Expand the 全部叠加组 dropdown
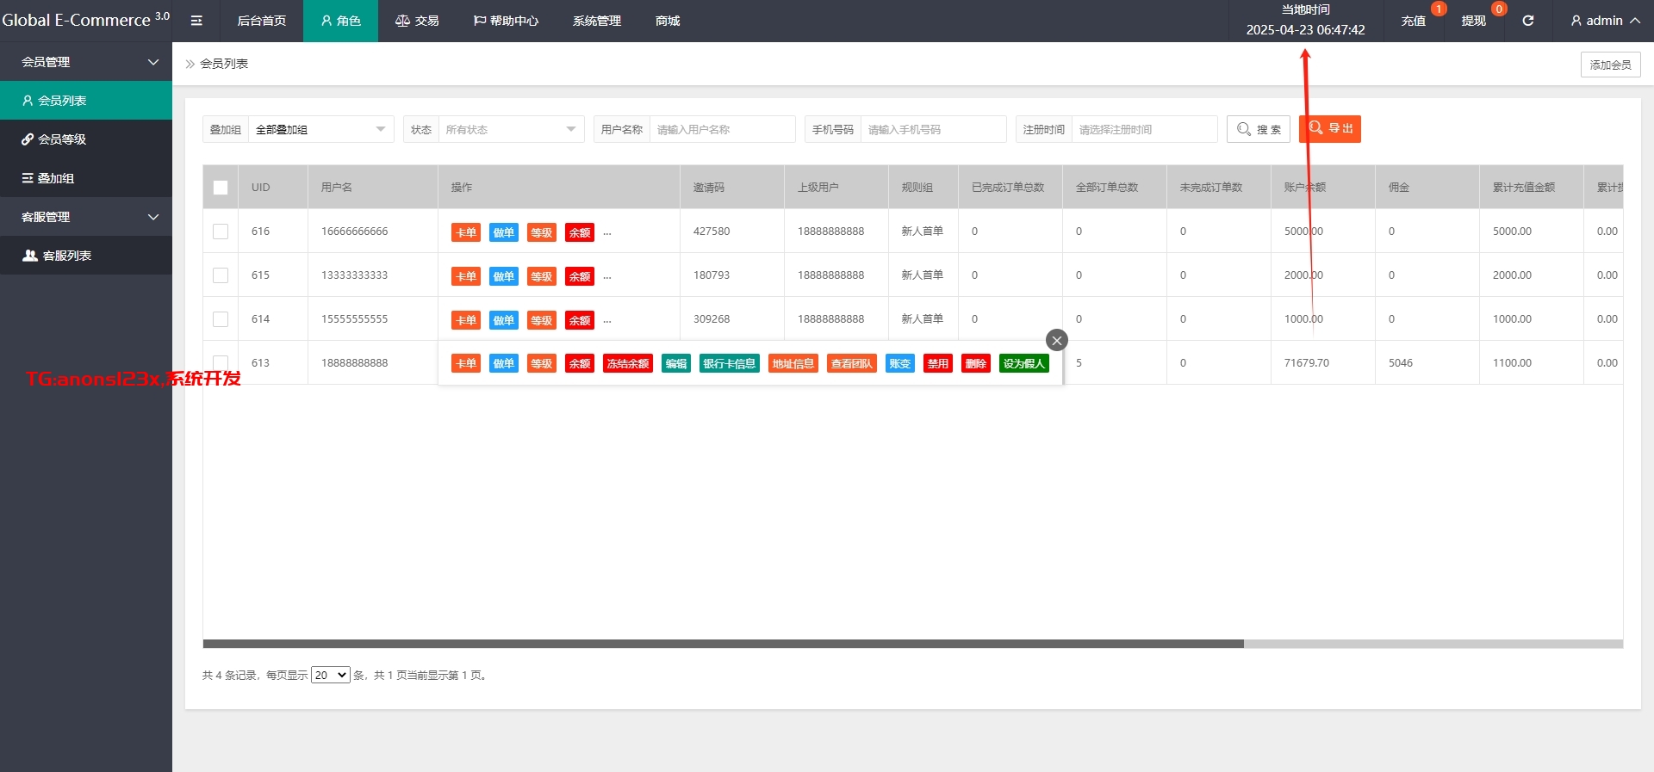1654x772 pixels. 320,129
